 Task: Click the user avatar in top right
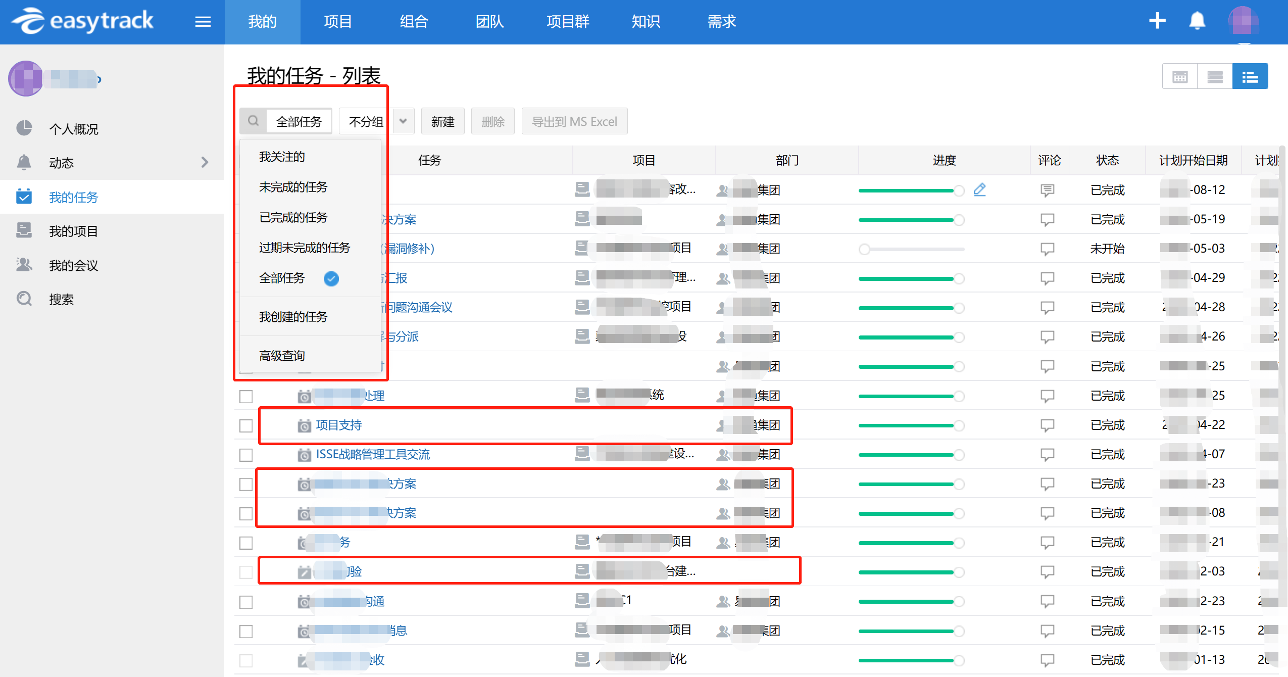[x=1243, y=21]
